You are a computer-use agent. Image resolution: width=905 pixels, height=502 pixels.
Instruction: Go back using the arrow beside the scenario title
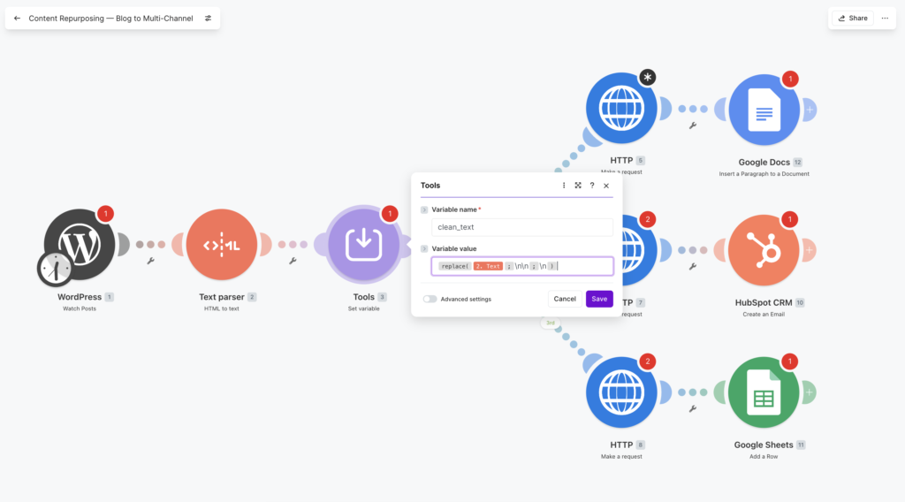(18, 19)
